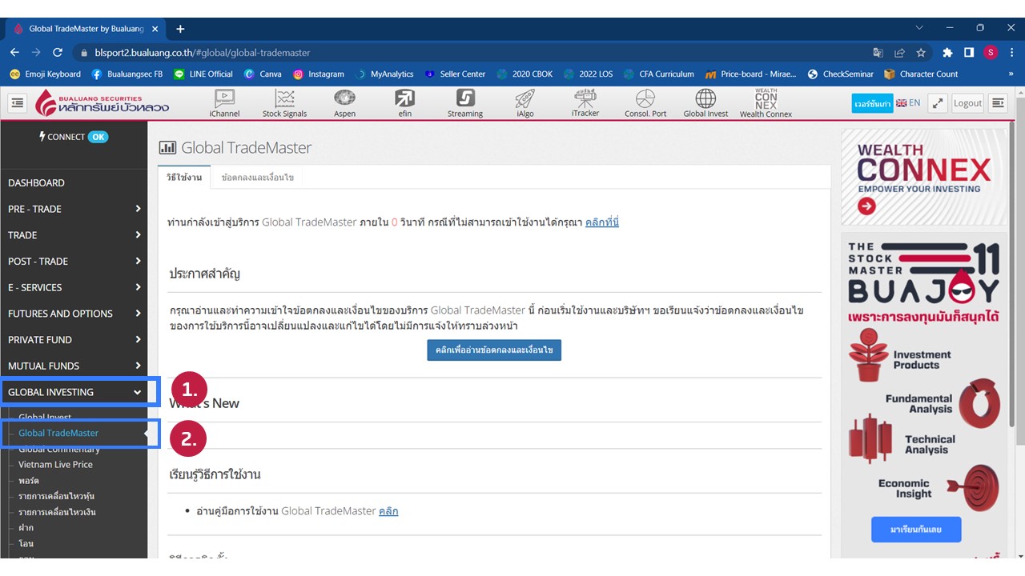This screenshot has height=576, width=1025.
Task: Open Chrome extensions puzzle icon
Action: click(947, 53)
